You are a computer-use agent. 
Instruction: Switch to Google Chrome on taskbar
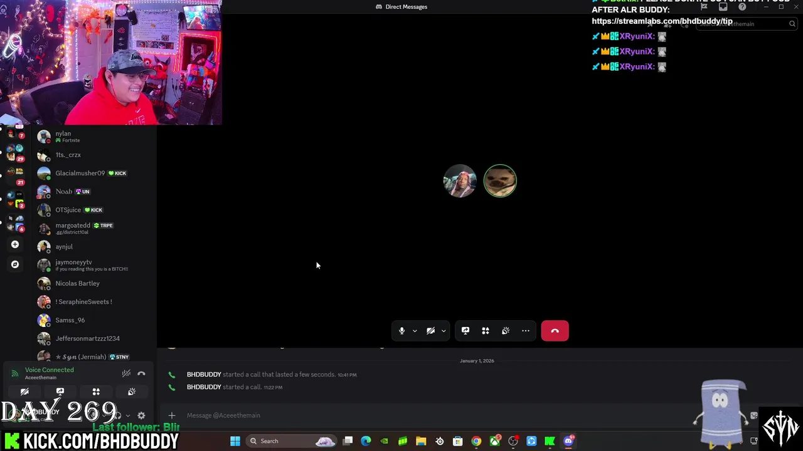476,441
